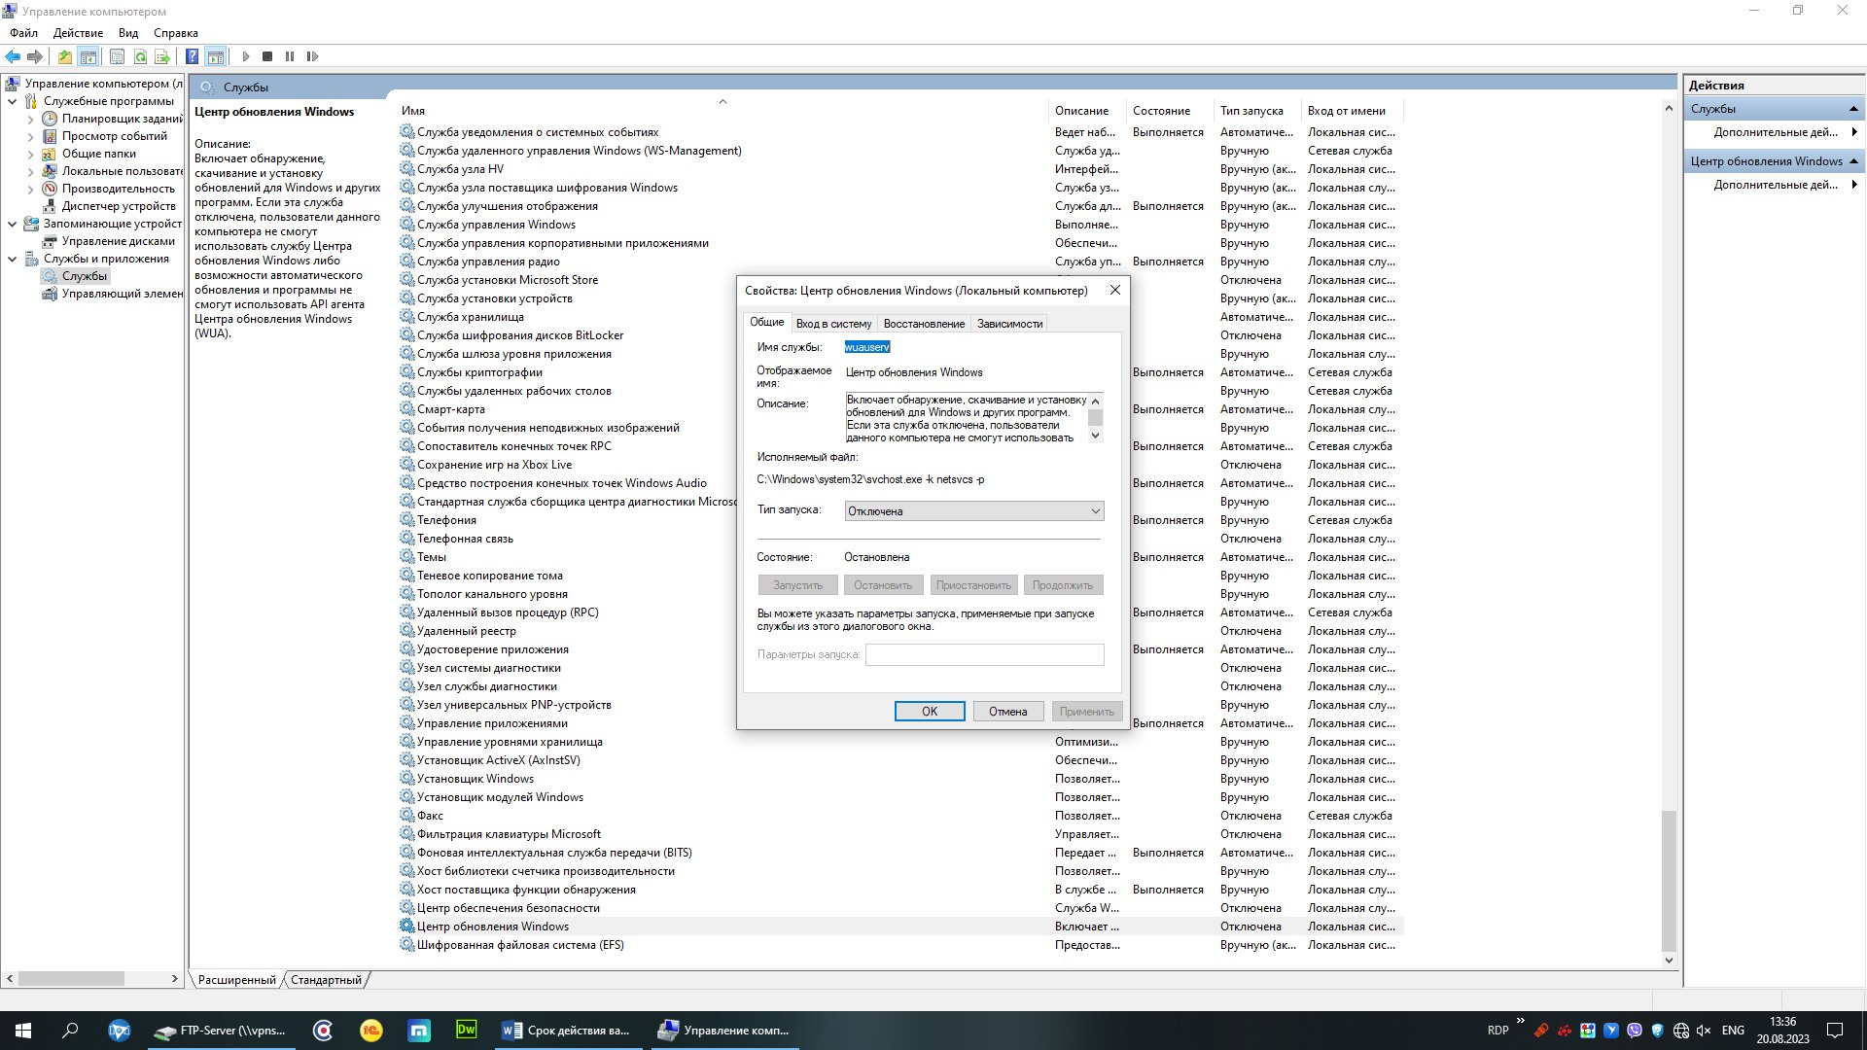The width and height of the screenshot is (1867, 1050).
Task: Open the Действие menu
Action: [78, 33]
